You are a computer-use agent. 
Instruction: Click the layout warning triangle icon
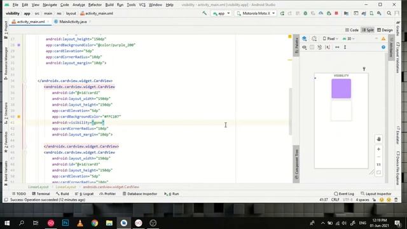[x=383, y=39]
